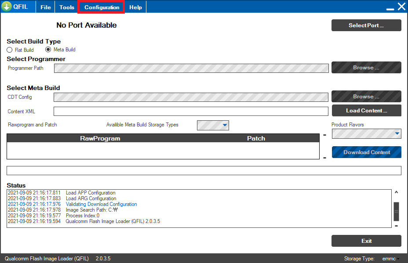This screenshot has height=263, width=408.
Task: Open the Configuration menu
Action: (102, 7)
